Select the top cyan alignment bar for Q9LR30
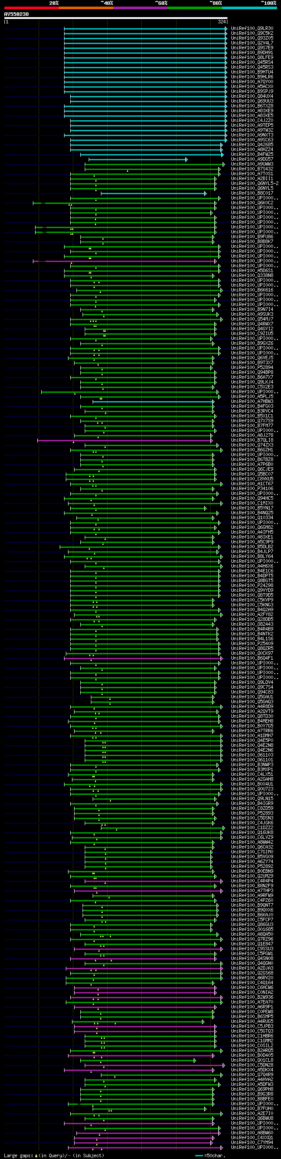Screen dimensions: 281x1159 click(145, 28)
